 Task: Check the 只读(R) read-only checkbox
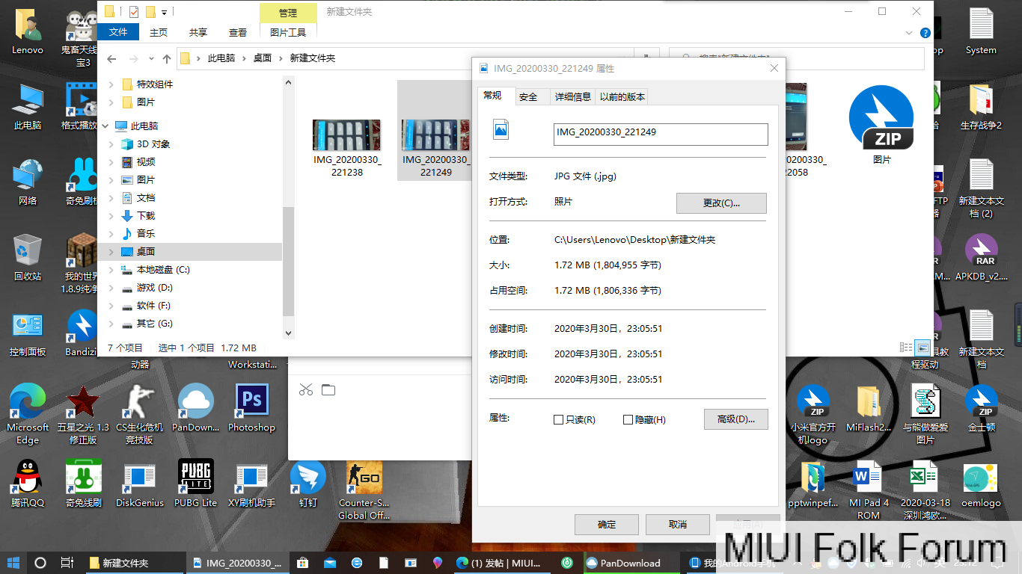[558, 420]
